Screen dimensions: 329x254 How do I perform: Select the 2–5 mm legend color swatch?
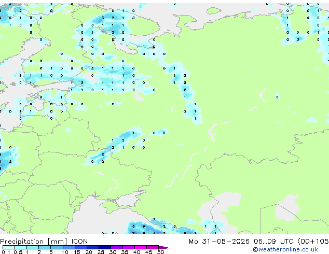[x=45, y=247]
